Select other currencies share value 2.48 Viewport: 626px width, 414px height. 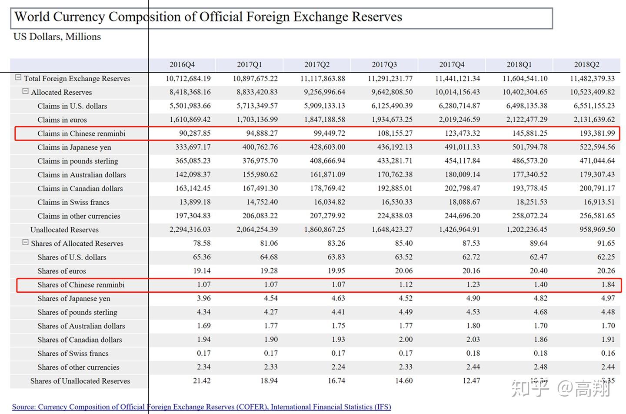540,367
